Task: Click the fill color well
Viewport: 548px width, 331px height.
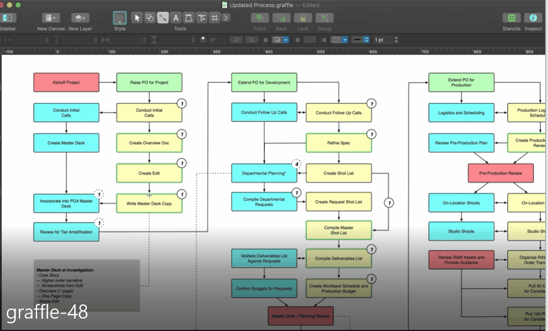Action: [310, 40]
